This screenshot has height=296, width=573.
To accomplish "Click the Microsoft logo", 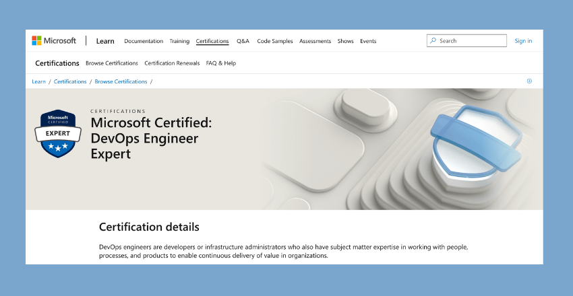I will coord(54,40).
